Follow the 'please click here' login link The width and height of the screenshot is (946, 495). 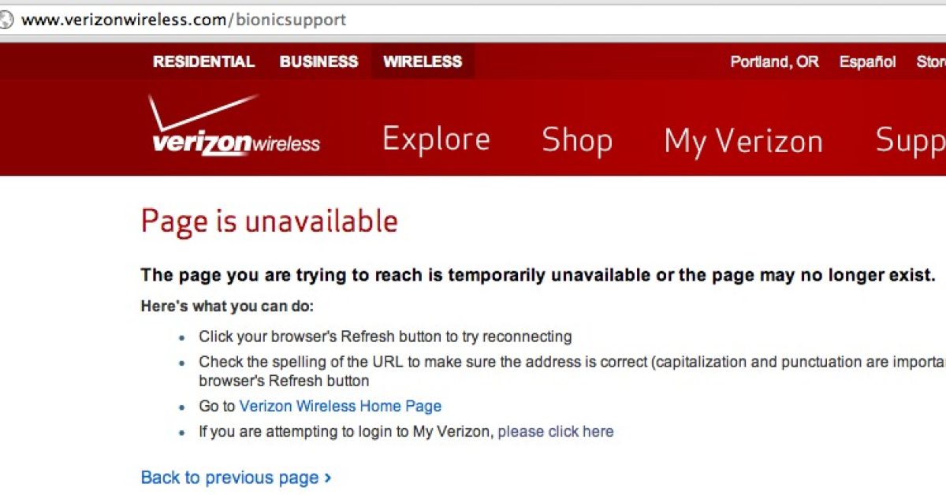(556, 431)
